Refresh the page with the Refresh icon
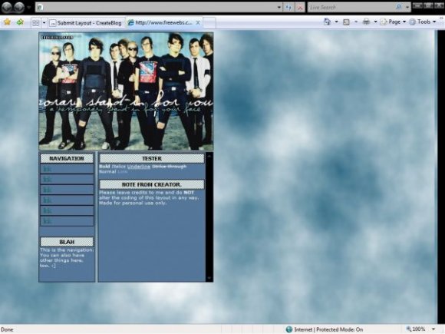This screenshot has width=445, height=334. (x=288, y=8)
